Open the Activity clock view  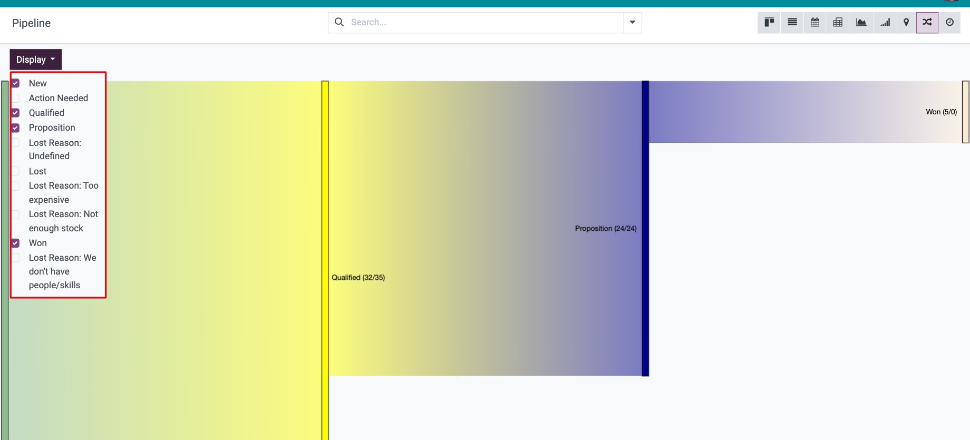click(x=949, y=23)
